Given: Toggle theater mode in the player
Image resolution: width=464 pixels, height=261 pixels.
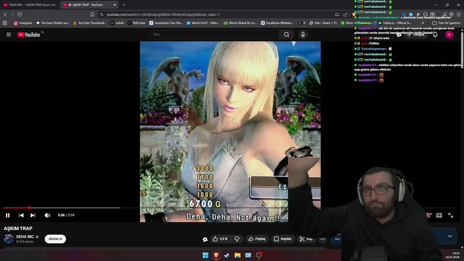Looking at the screenshot, I should click(439, 215).
